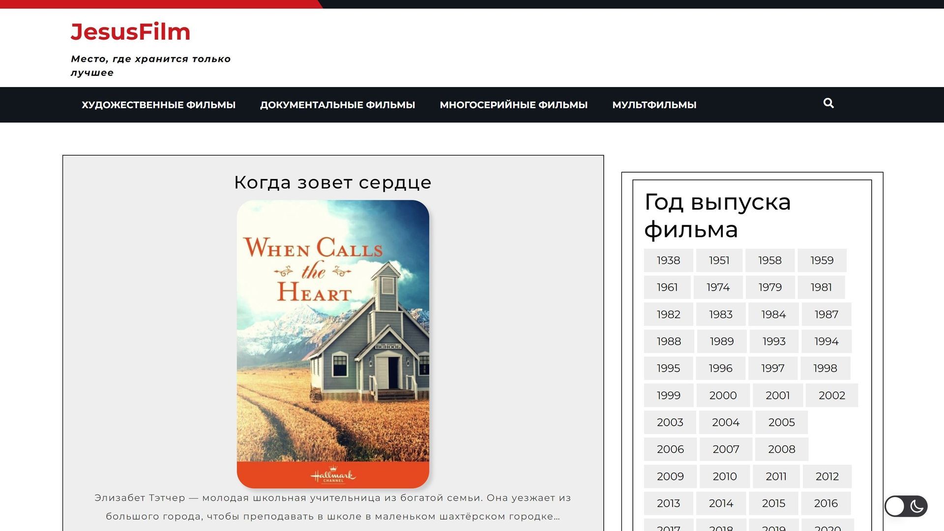
Task: Choose the 1989 year tag
Action: tap(722, 341)
